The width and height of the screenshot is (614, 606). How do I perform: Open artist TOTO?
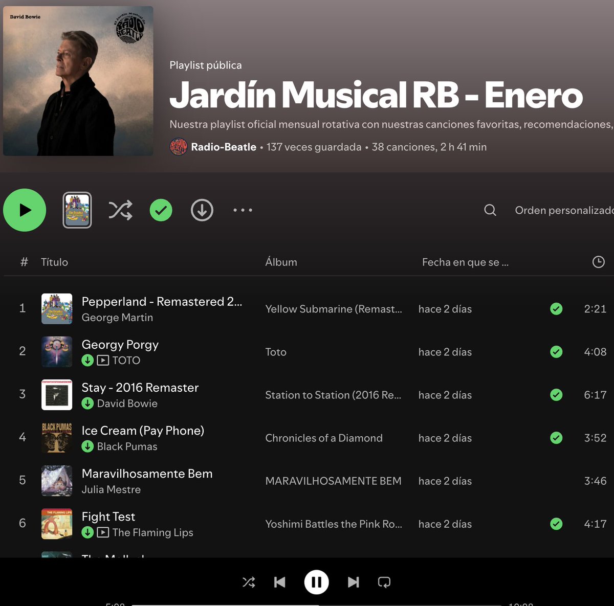(x=126, y=361)
